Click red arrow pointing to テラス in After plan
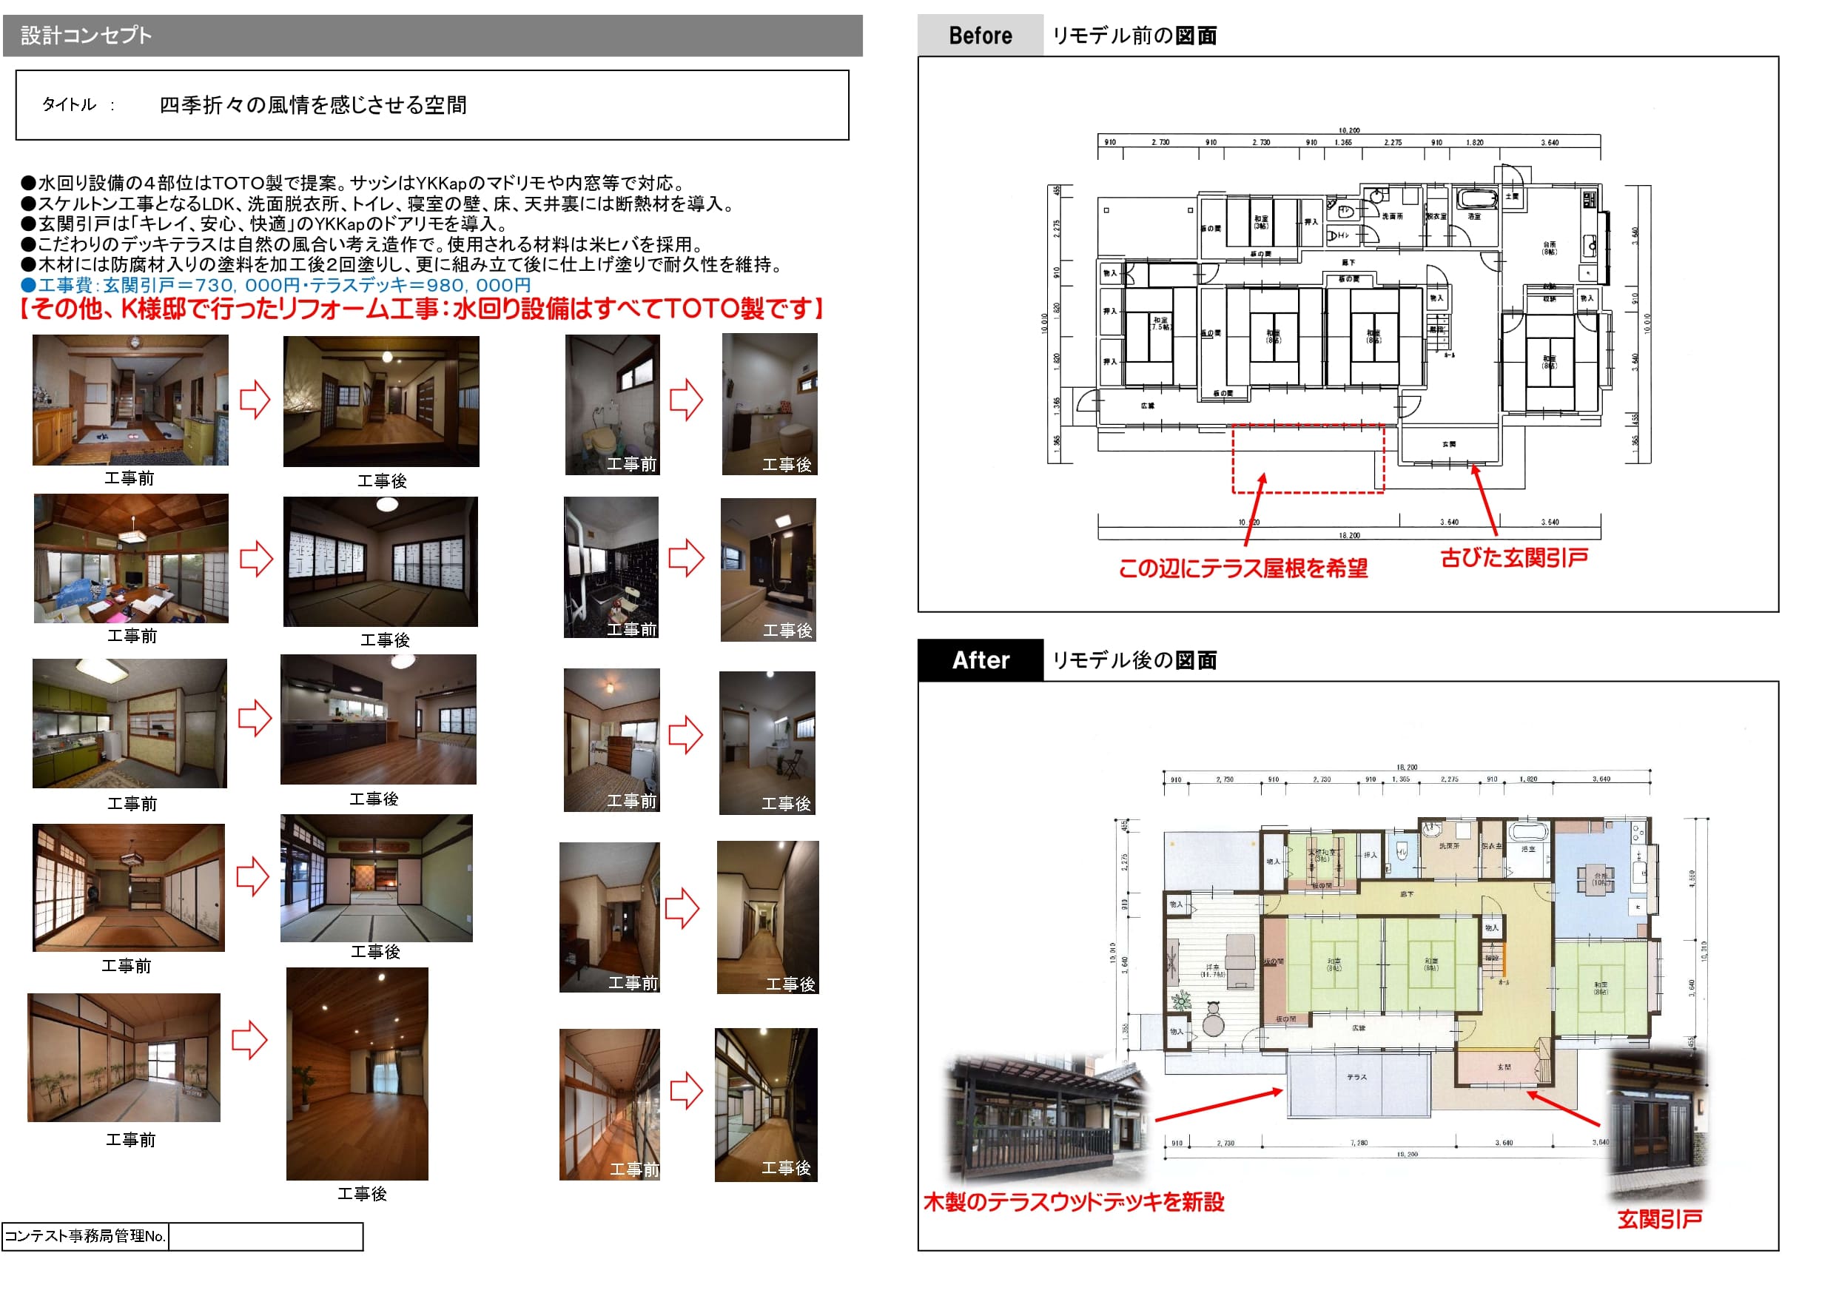This screenshot has width=1836, height=1299. coord(1219,1104)
